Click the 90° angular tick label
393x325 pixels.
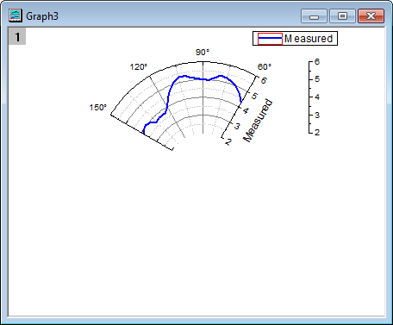point(203,53)
